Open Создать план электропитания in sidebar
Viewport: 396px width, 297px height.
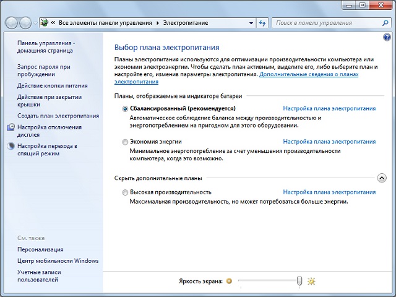click(x=58, y=116)
